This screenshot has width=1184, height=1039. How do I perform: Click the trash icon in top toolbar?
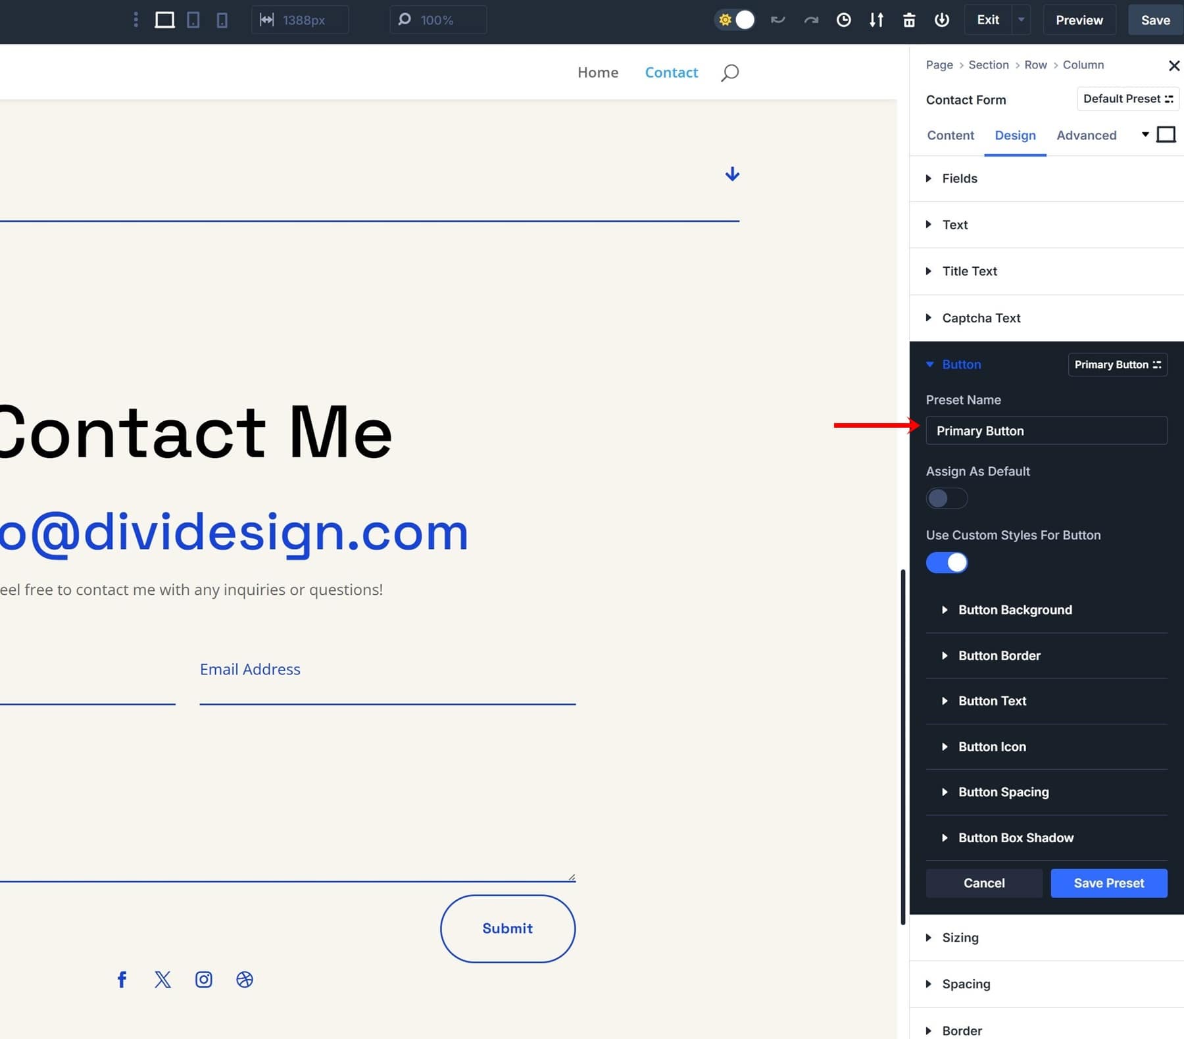coord(909,20)
